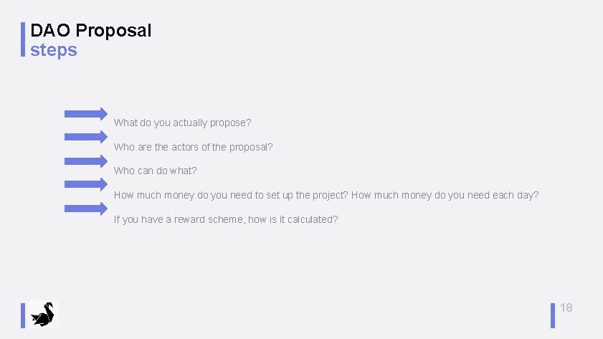
Task: Click the third (middle) blue arrow
Action: click(x=85, y=161)
